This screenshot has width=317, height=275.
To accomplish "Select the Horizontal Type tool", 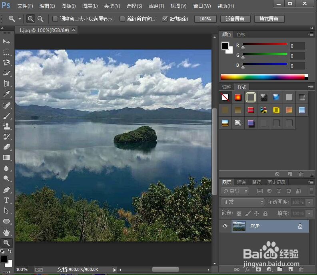I will click(6, 200).
